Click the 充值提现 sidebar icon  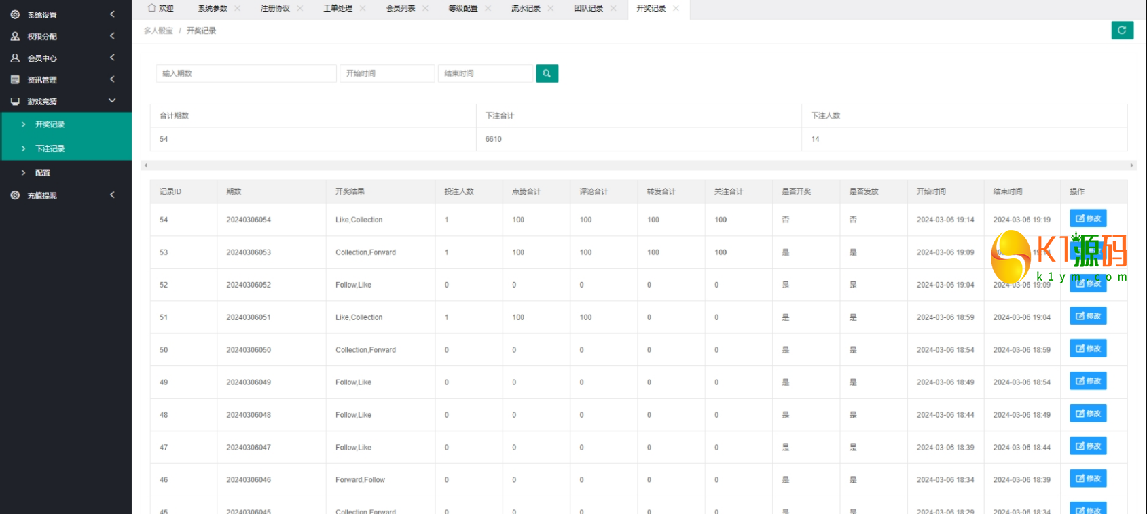(15, 195)
